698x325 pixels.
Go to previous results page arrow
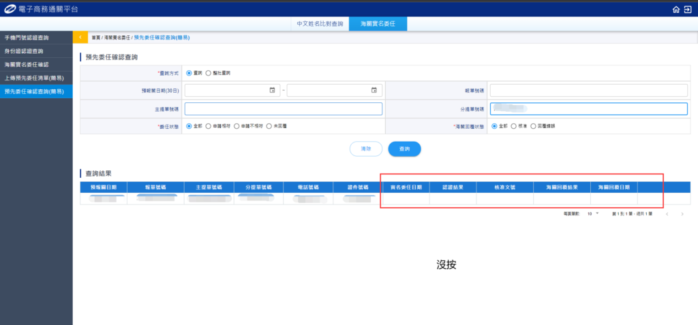pyautogui.click(x=667, y=214)
